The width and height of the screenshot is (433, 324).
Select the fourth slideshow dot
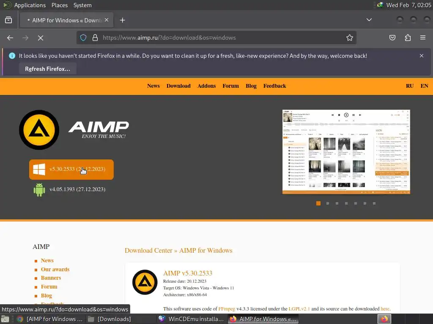[x=346, y=203]
